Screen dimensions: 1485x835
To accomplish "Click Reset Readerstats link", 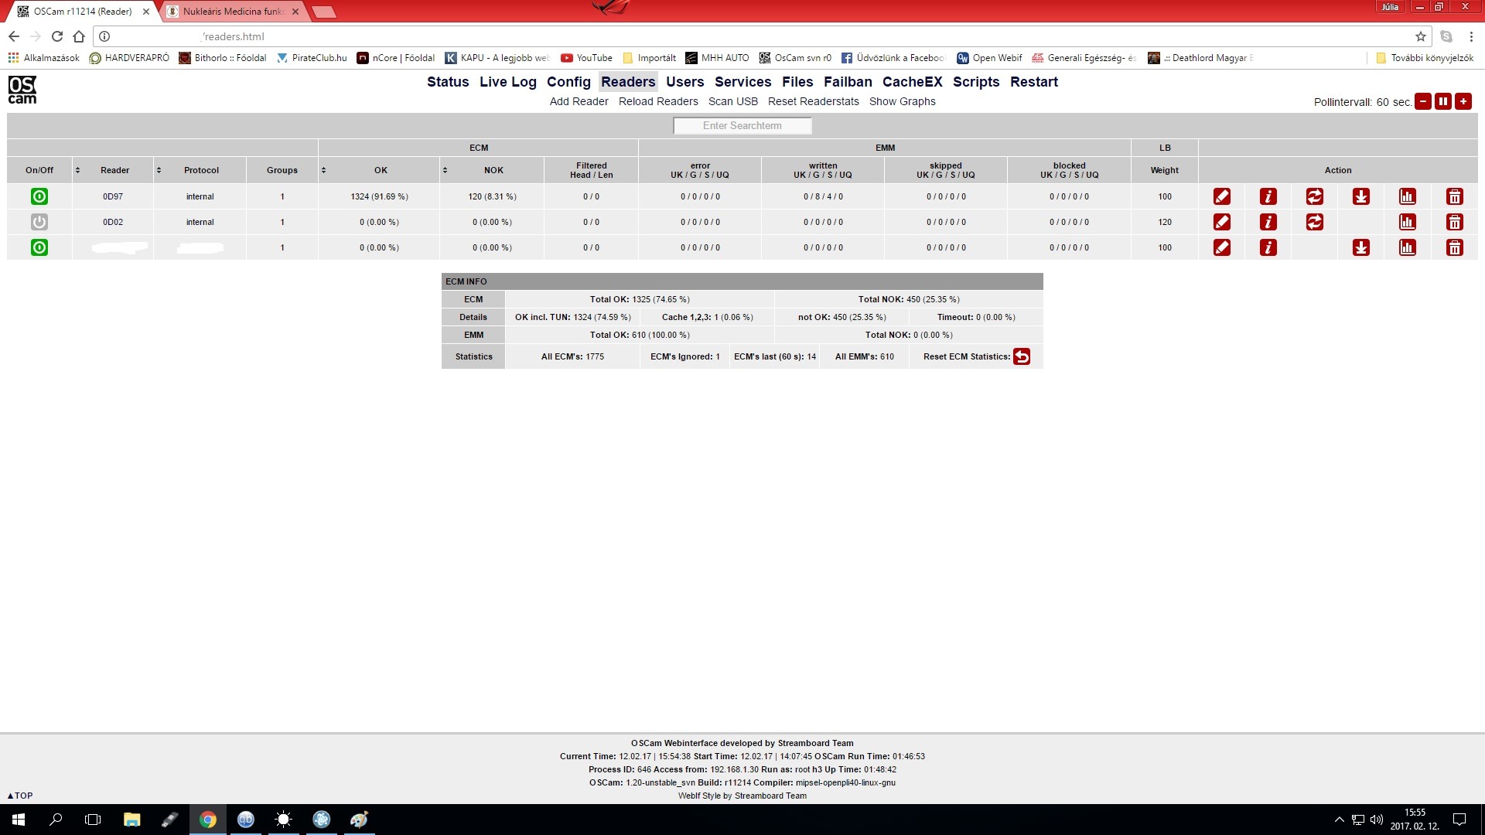I will pyautogui.click(x=813, y=101).
